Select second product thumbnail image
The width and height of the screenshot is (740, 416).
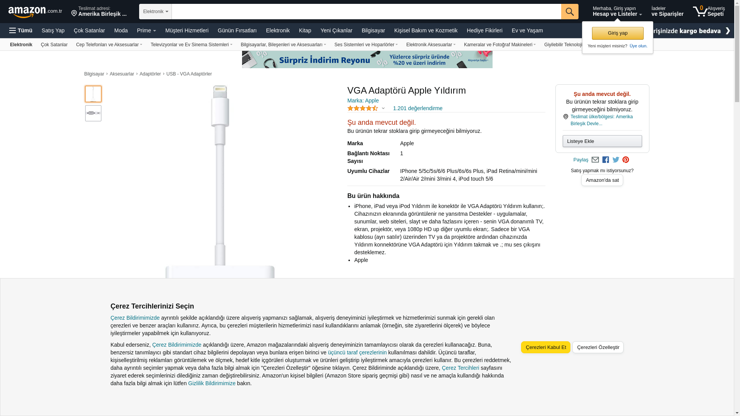[93, 113]
